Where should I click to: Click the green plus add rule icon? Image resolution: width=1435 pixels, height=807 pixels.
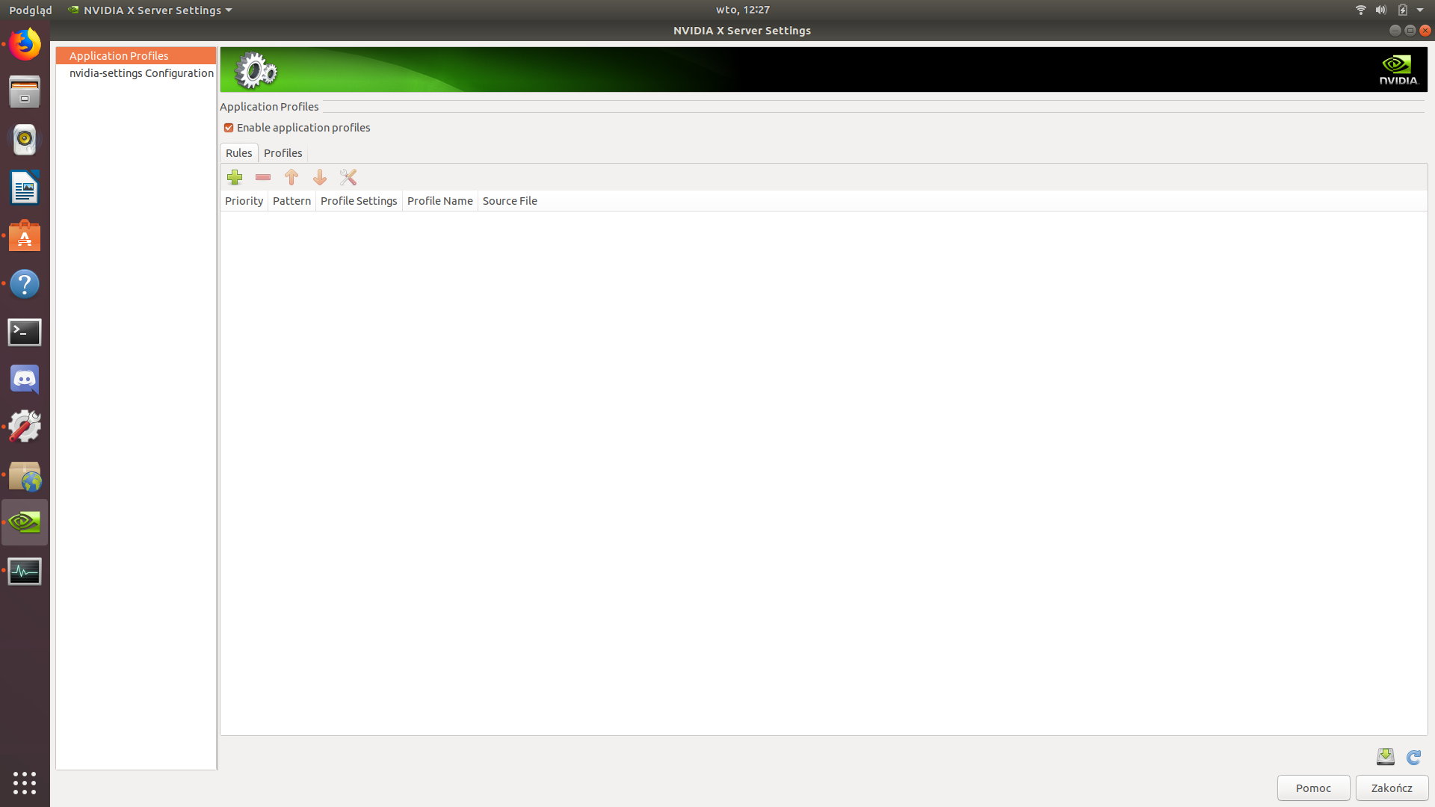click(235, 177)
